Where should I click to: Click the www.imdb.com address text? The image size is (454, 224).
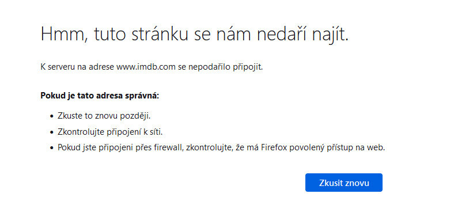[146, 67]
